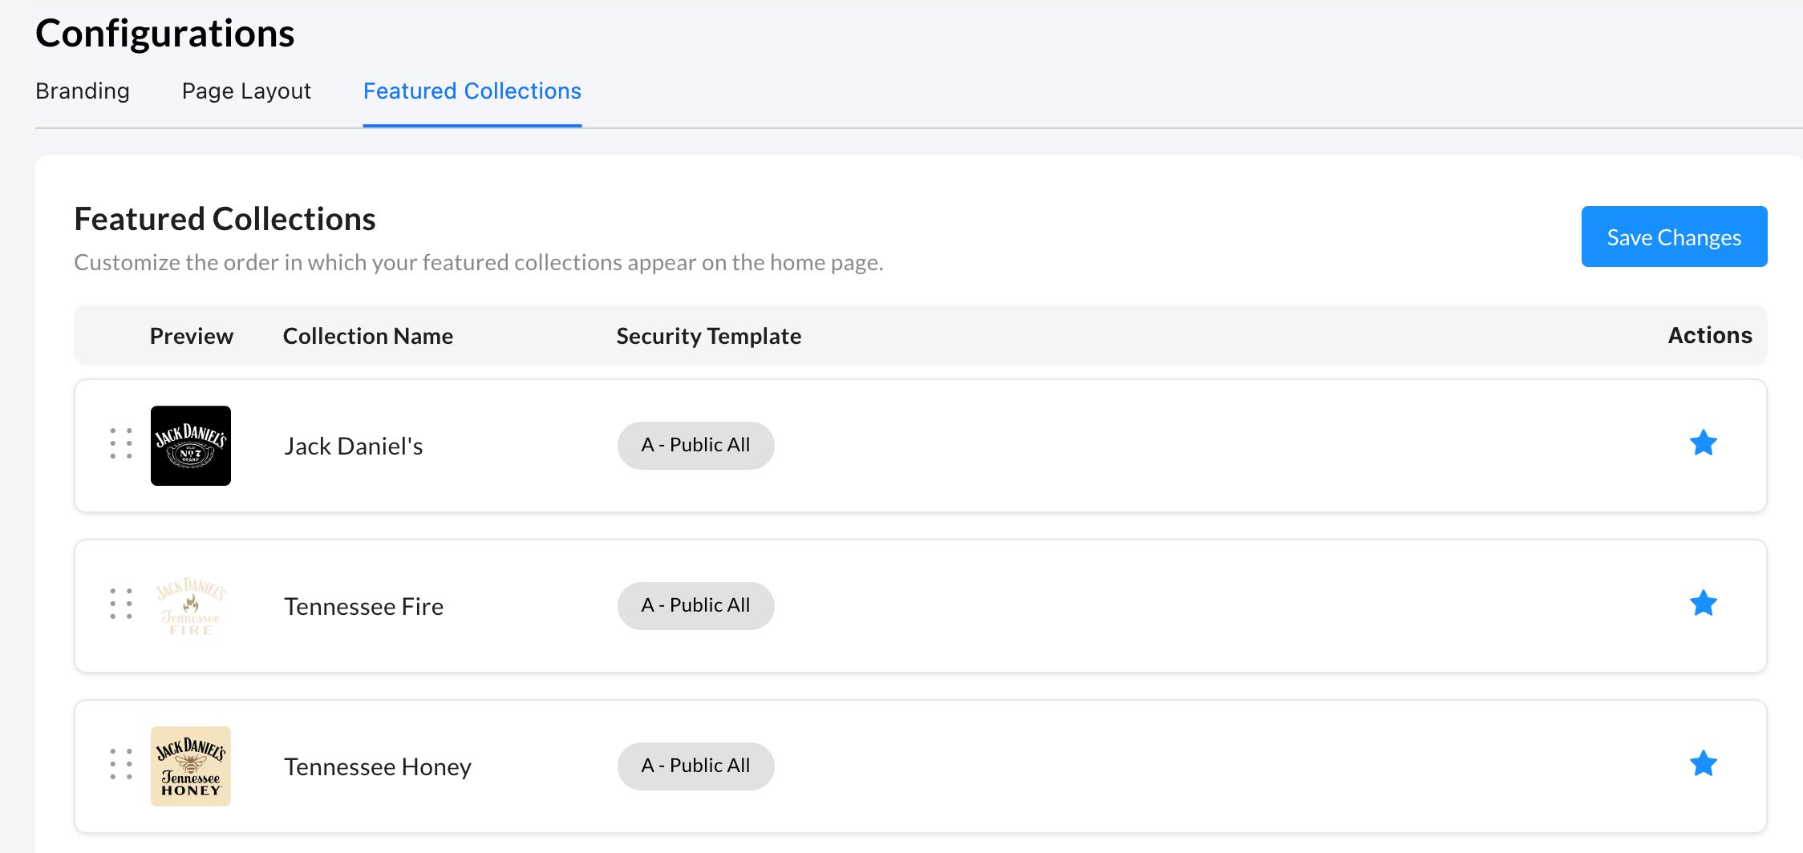Click the drag handle for Jack Daniel's row
The image size is (1803, 853).
tap(121, 444)
